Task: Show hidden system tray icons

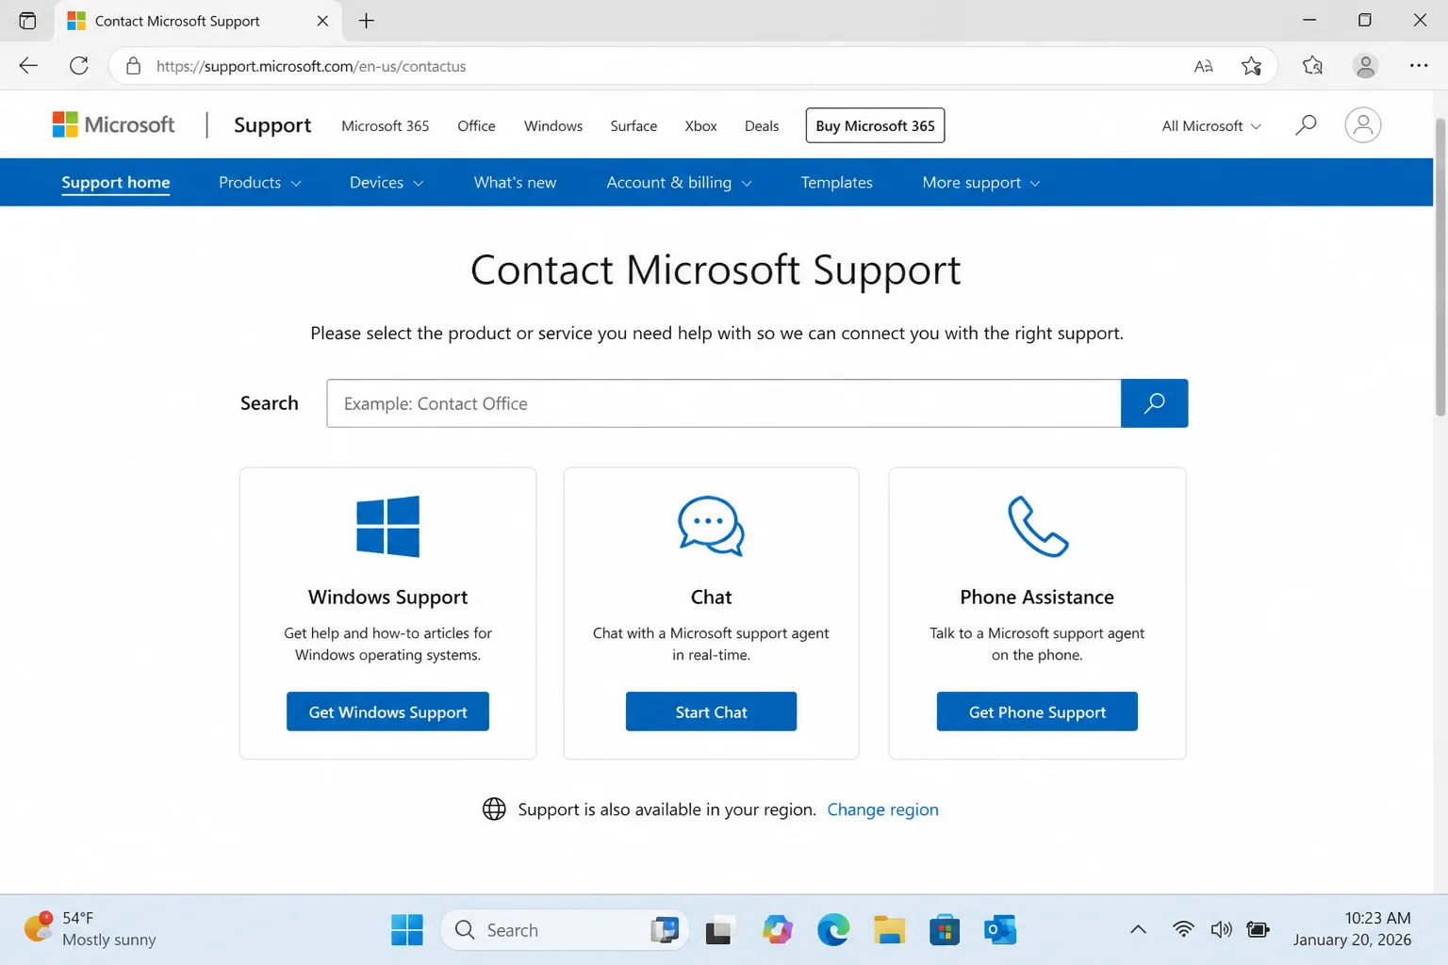Action: 1138,930
